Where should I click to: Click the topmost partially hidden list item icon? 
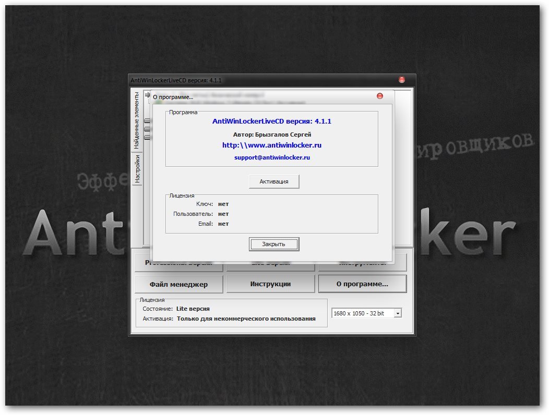click(147, 121)
